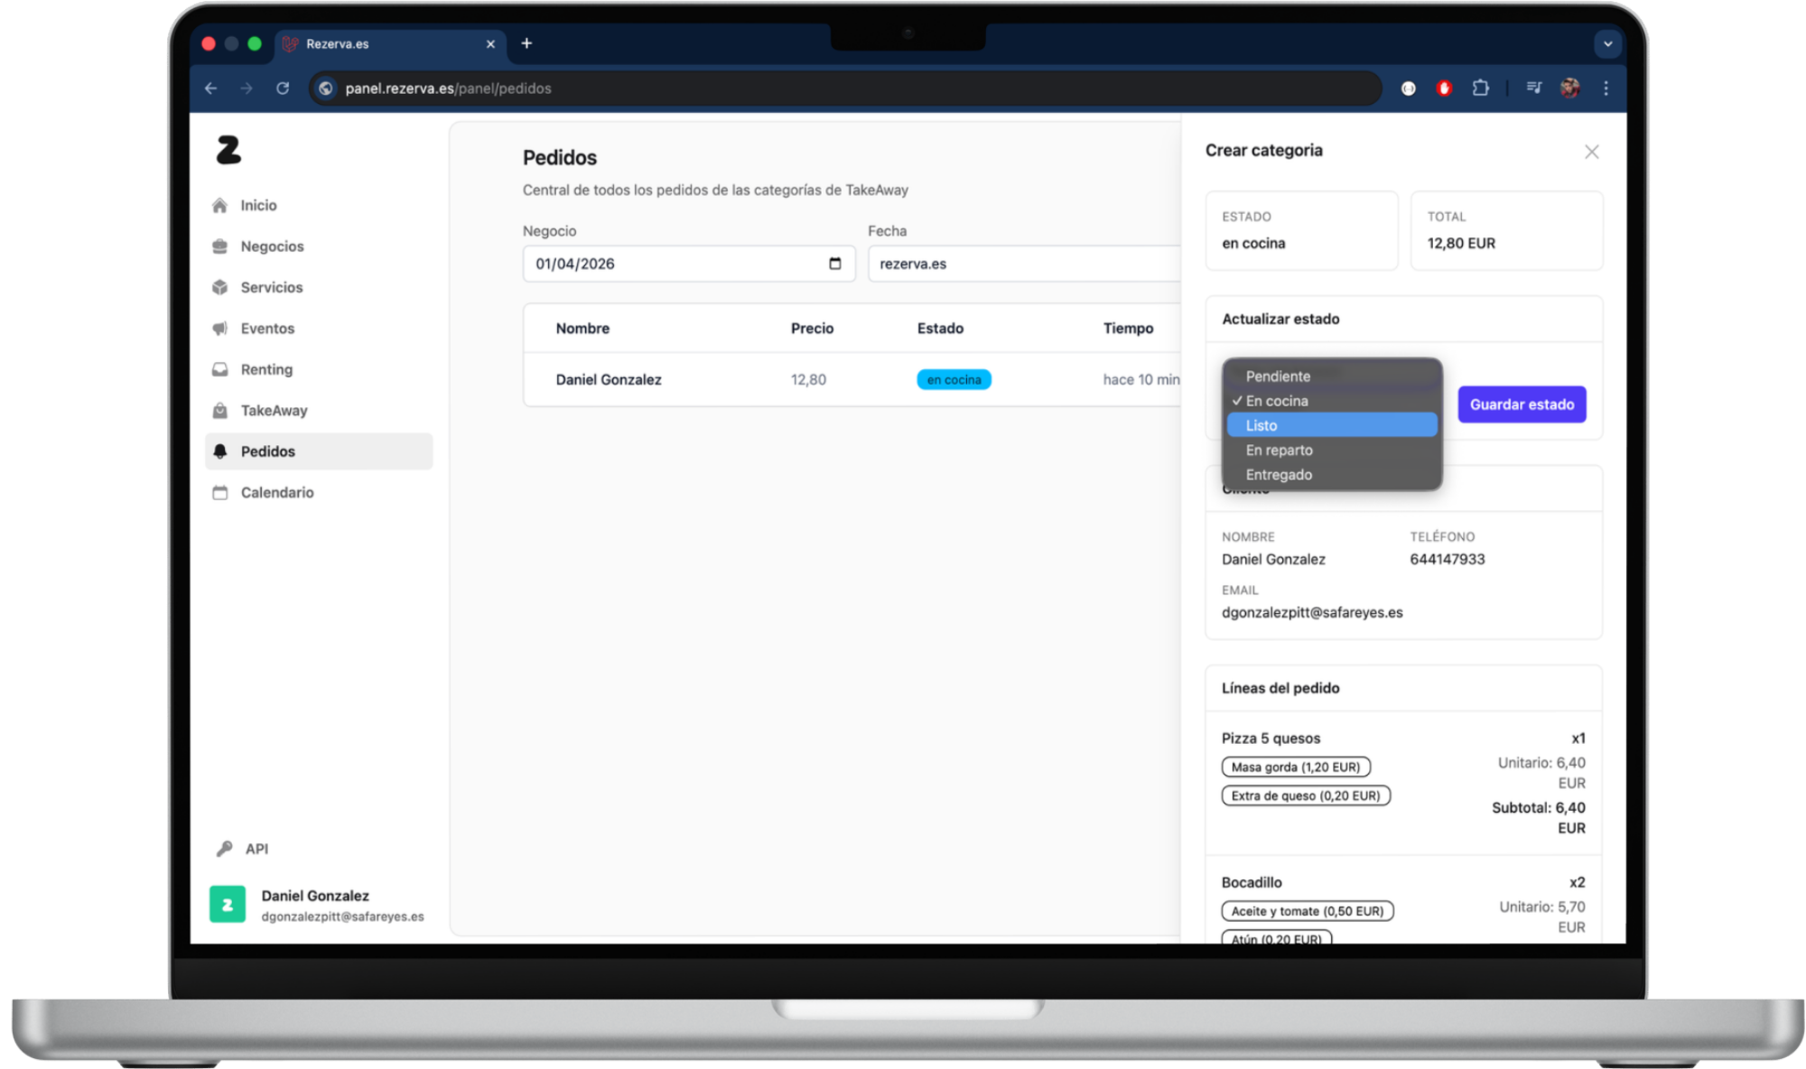Click the rezerva.es business field
Screen dimensions: 1806x1069
pyautogui.click(x=1024, y=264)
